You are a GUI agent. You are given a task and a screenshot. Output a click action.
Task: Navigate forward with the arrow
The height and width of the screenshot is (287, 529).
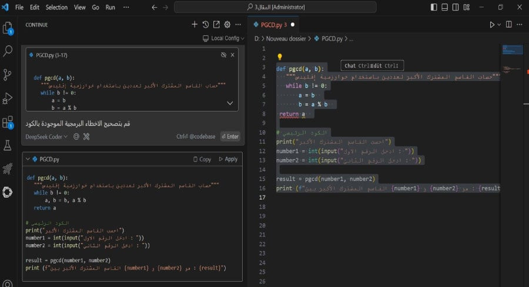165,7
